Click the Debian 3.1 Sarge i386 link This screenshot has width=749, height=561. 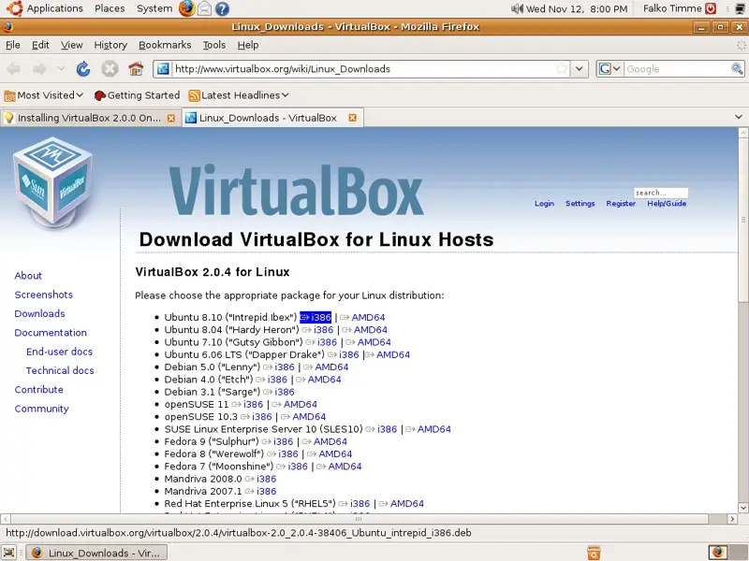285,392
